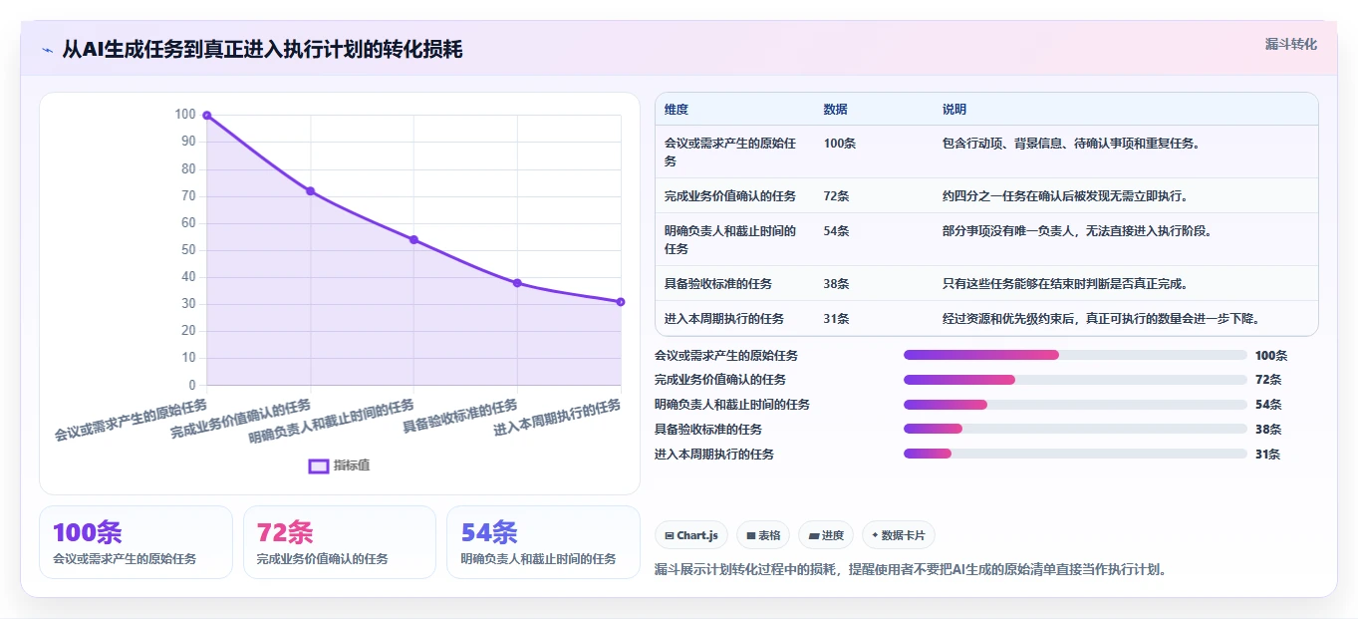Click the lightning icon beside the title
Image resolution: width=1358 pixels, height=619 pixels.
[x=48, y=50]
